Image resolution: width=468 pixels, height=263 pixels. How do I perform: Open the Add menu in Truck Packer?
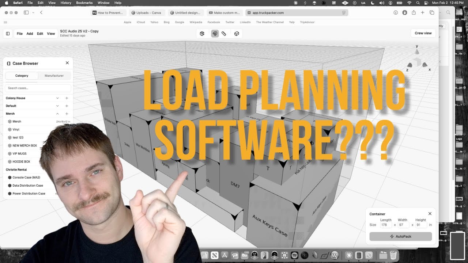(30, 34)
